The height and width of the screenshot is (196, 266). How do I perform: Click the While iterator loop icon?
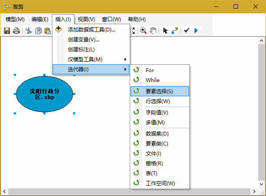point(136,79)
